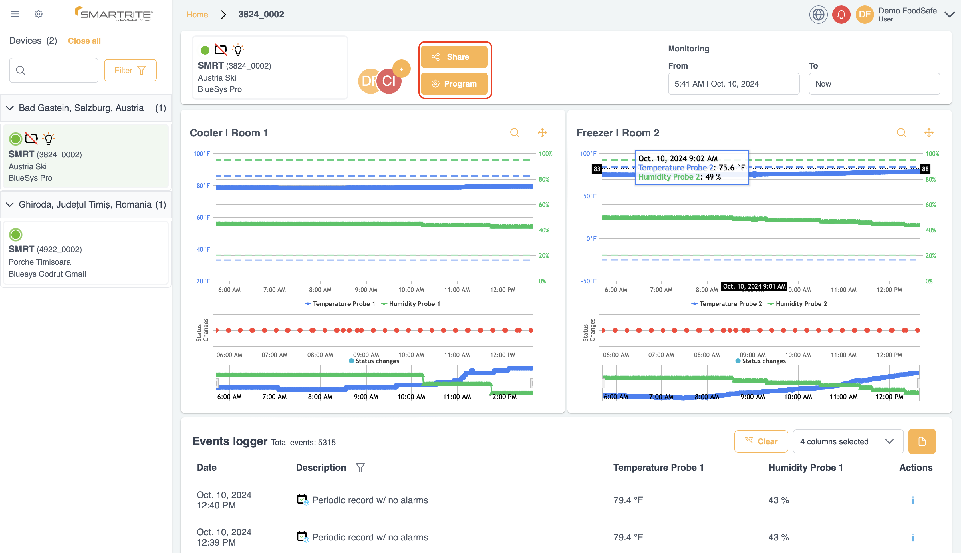The width and height of the screenshot is (961, 553).
Task: Open the hamburger menu icon
Action: point(15,14)
